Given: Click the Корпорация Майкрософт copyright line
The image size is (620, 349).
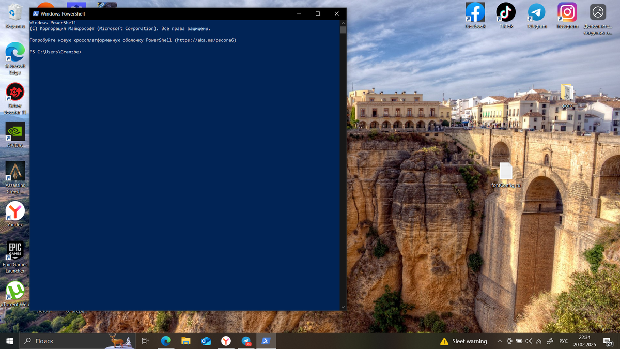Looking at the screenshot, I should (x=120, y=29).
